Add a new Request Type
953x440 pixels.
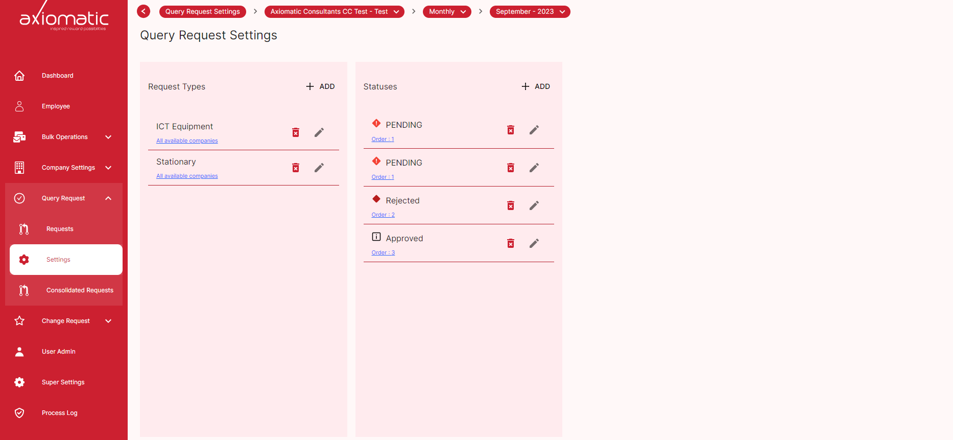click(x=320, y=86)
